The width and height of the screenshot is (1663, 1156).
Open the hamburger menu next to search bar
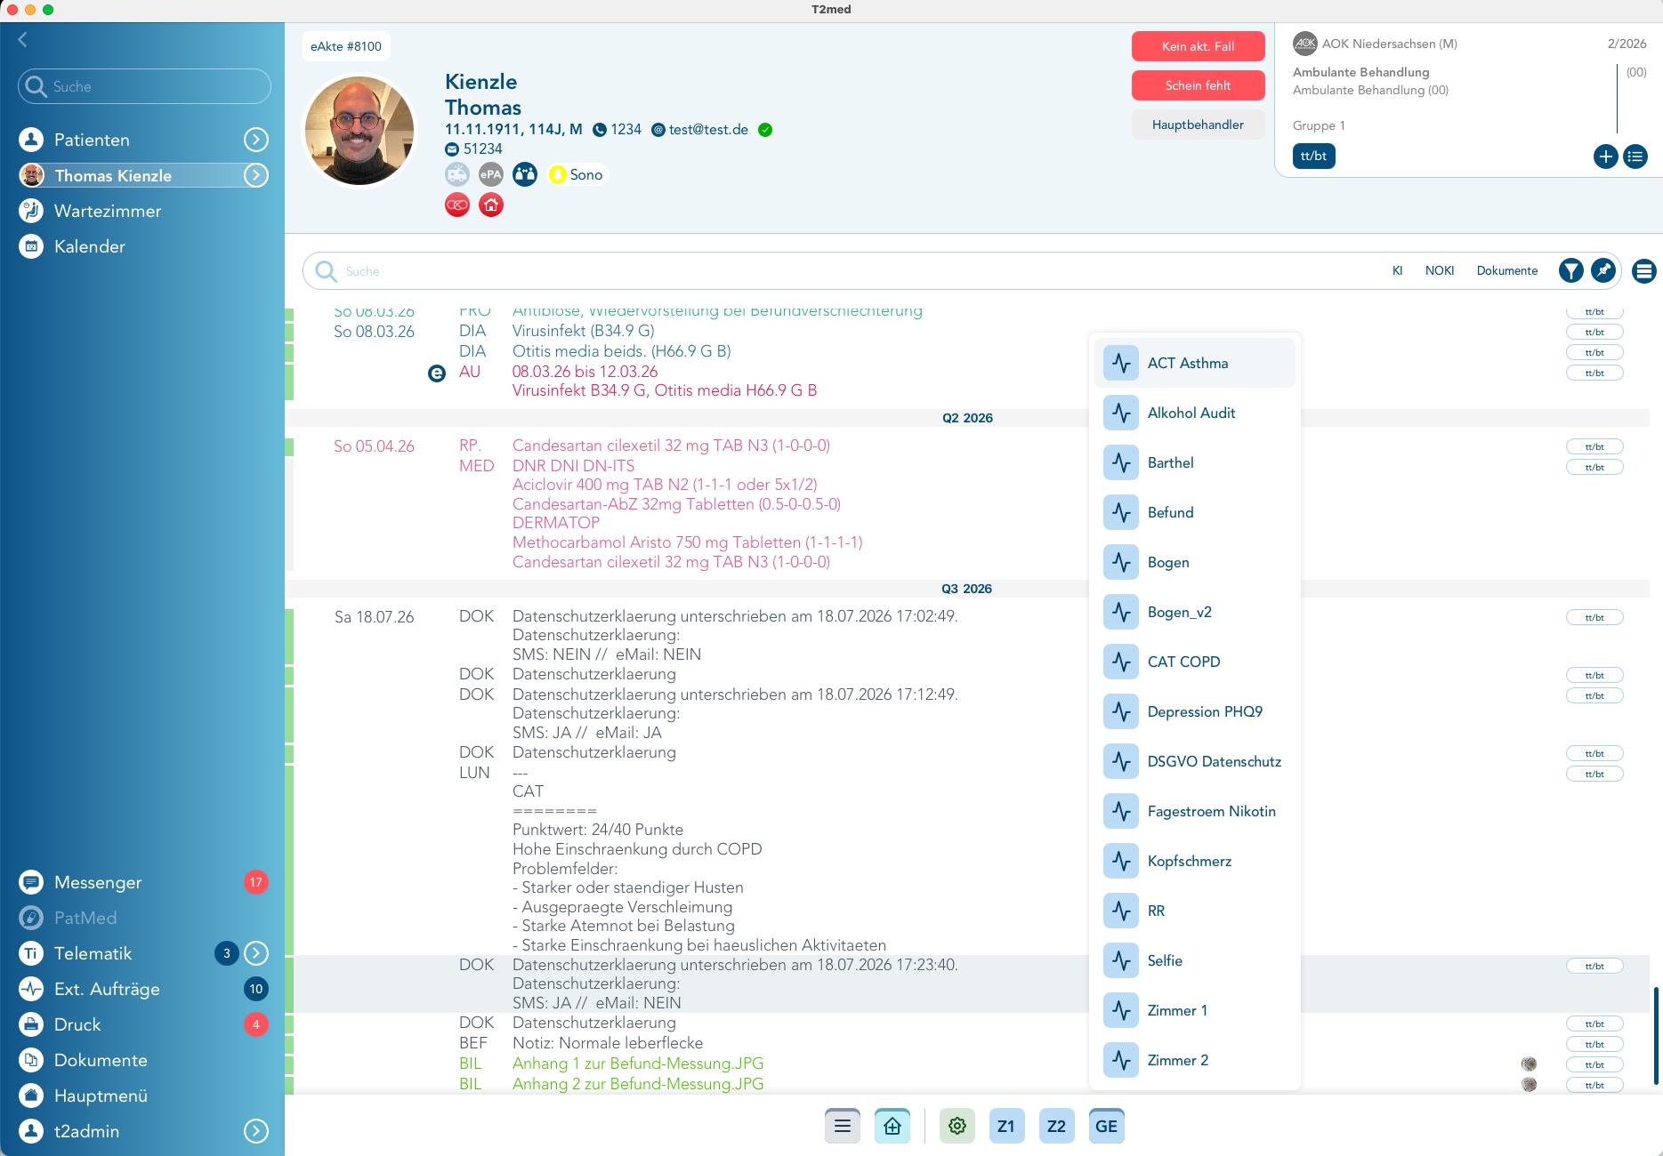1644,271
